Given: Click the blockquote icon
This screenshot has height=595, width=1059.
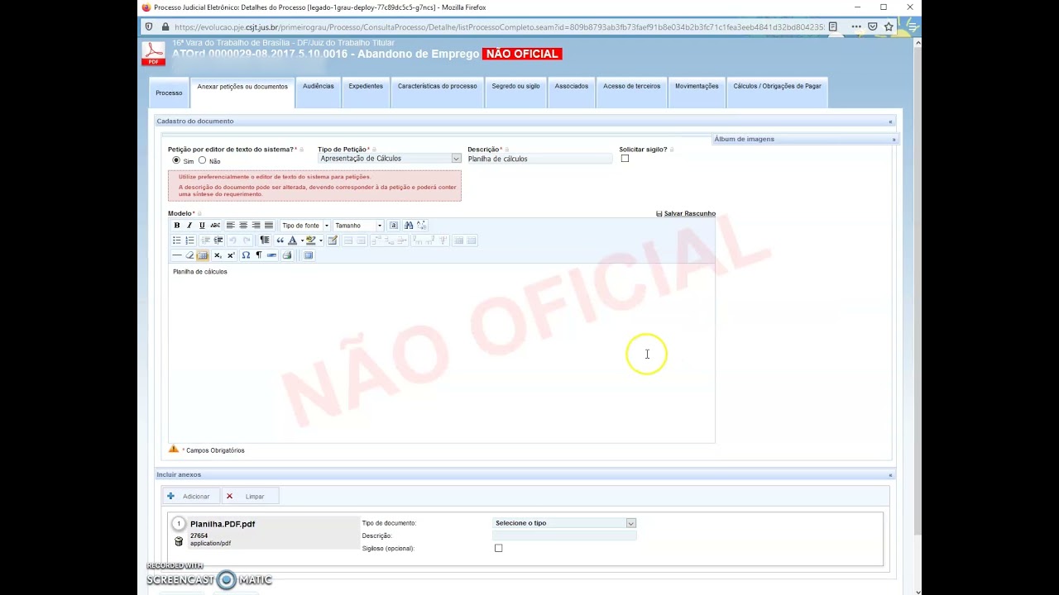Looking at the screenshot, I should click(280, 240).
